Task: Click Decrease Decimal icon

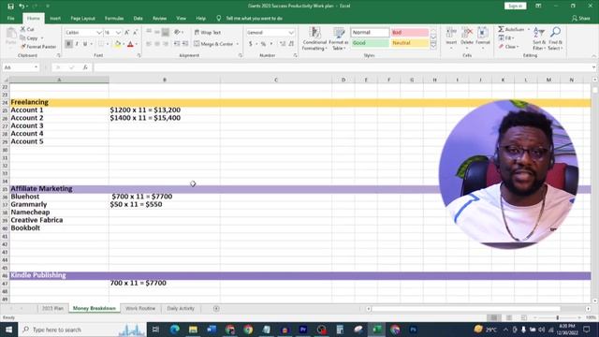Action: (291, 44)
